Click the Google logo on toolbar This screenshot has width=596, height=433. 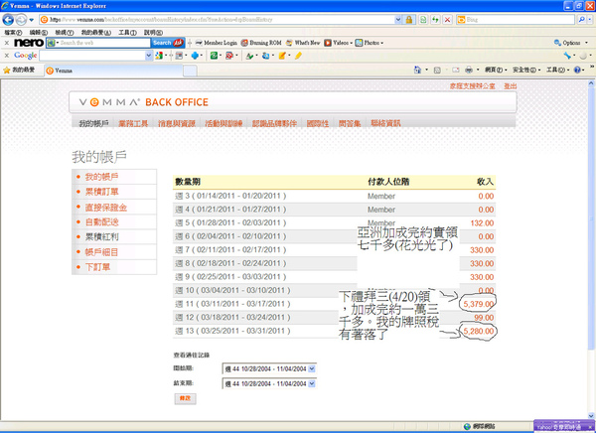26,56
